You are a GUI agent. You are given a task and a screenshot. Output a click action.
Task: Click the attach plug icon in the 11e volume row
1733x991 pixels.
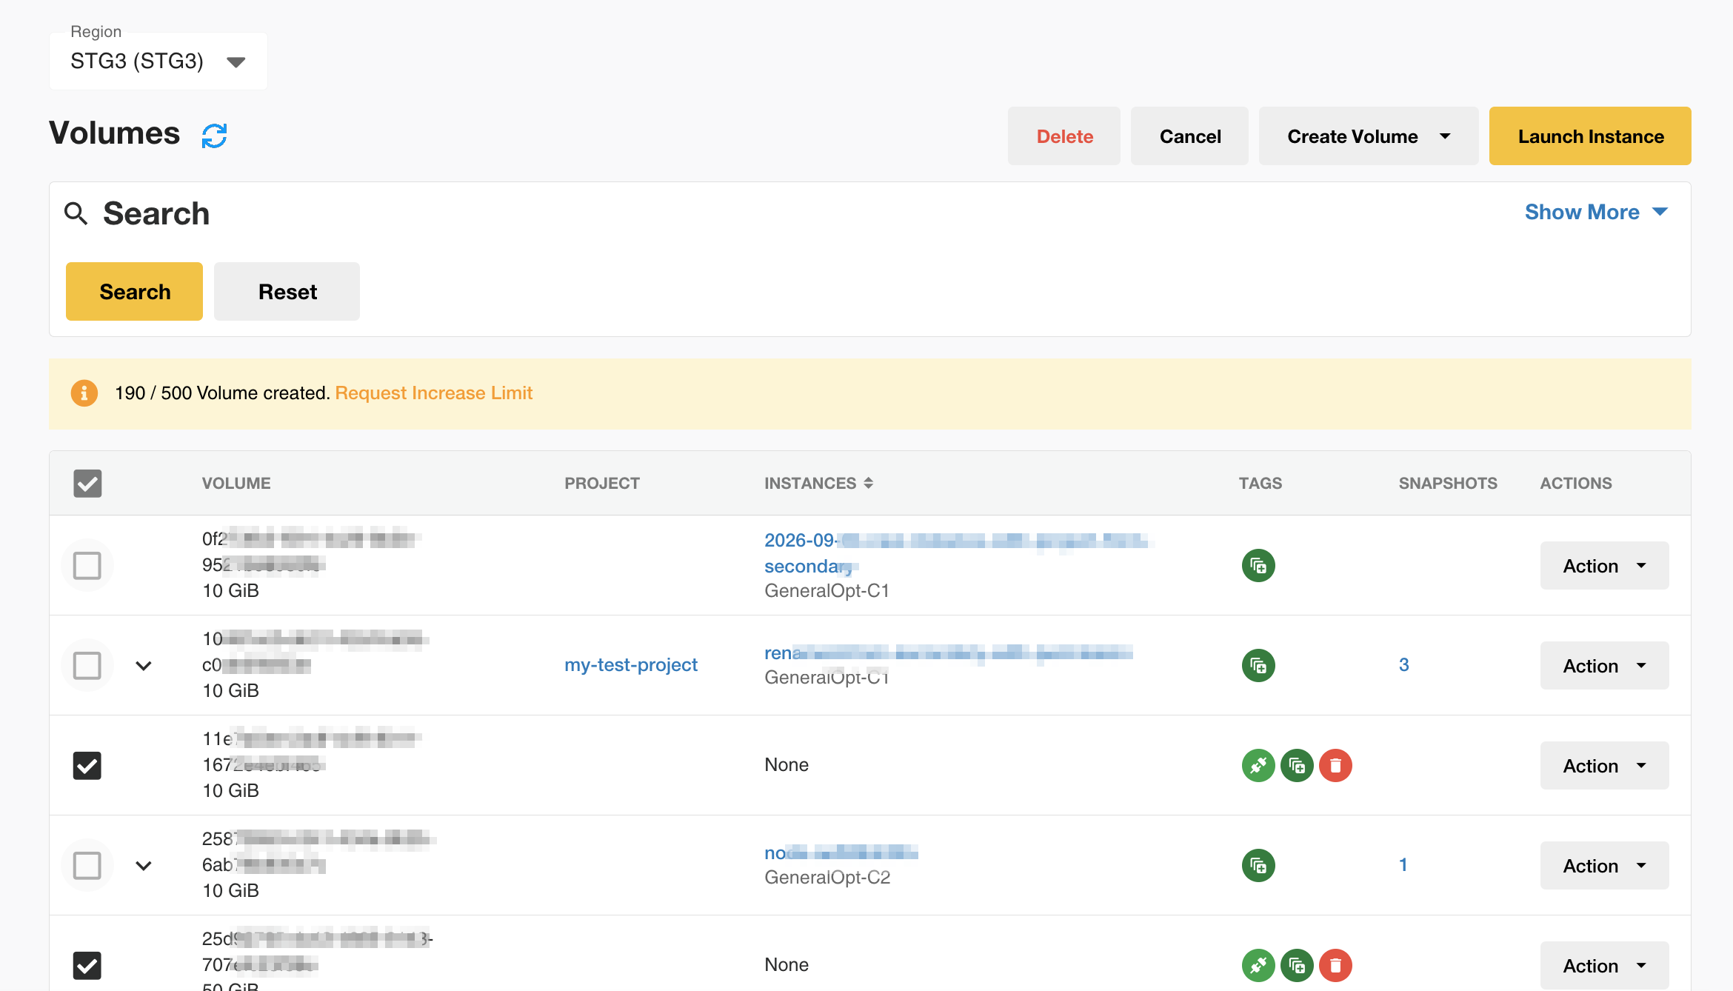tap(1258, 766)
